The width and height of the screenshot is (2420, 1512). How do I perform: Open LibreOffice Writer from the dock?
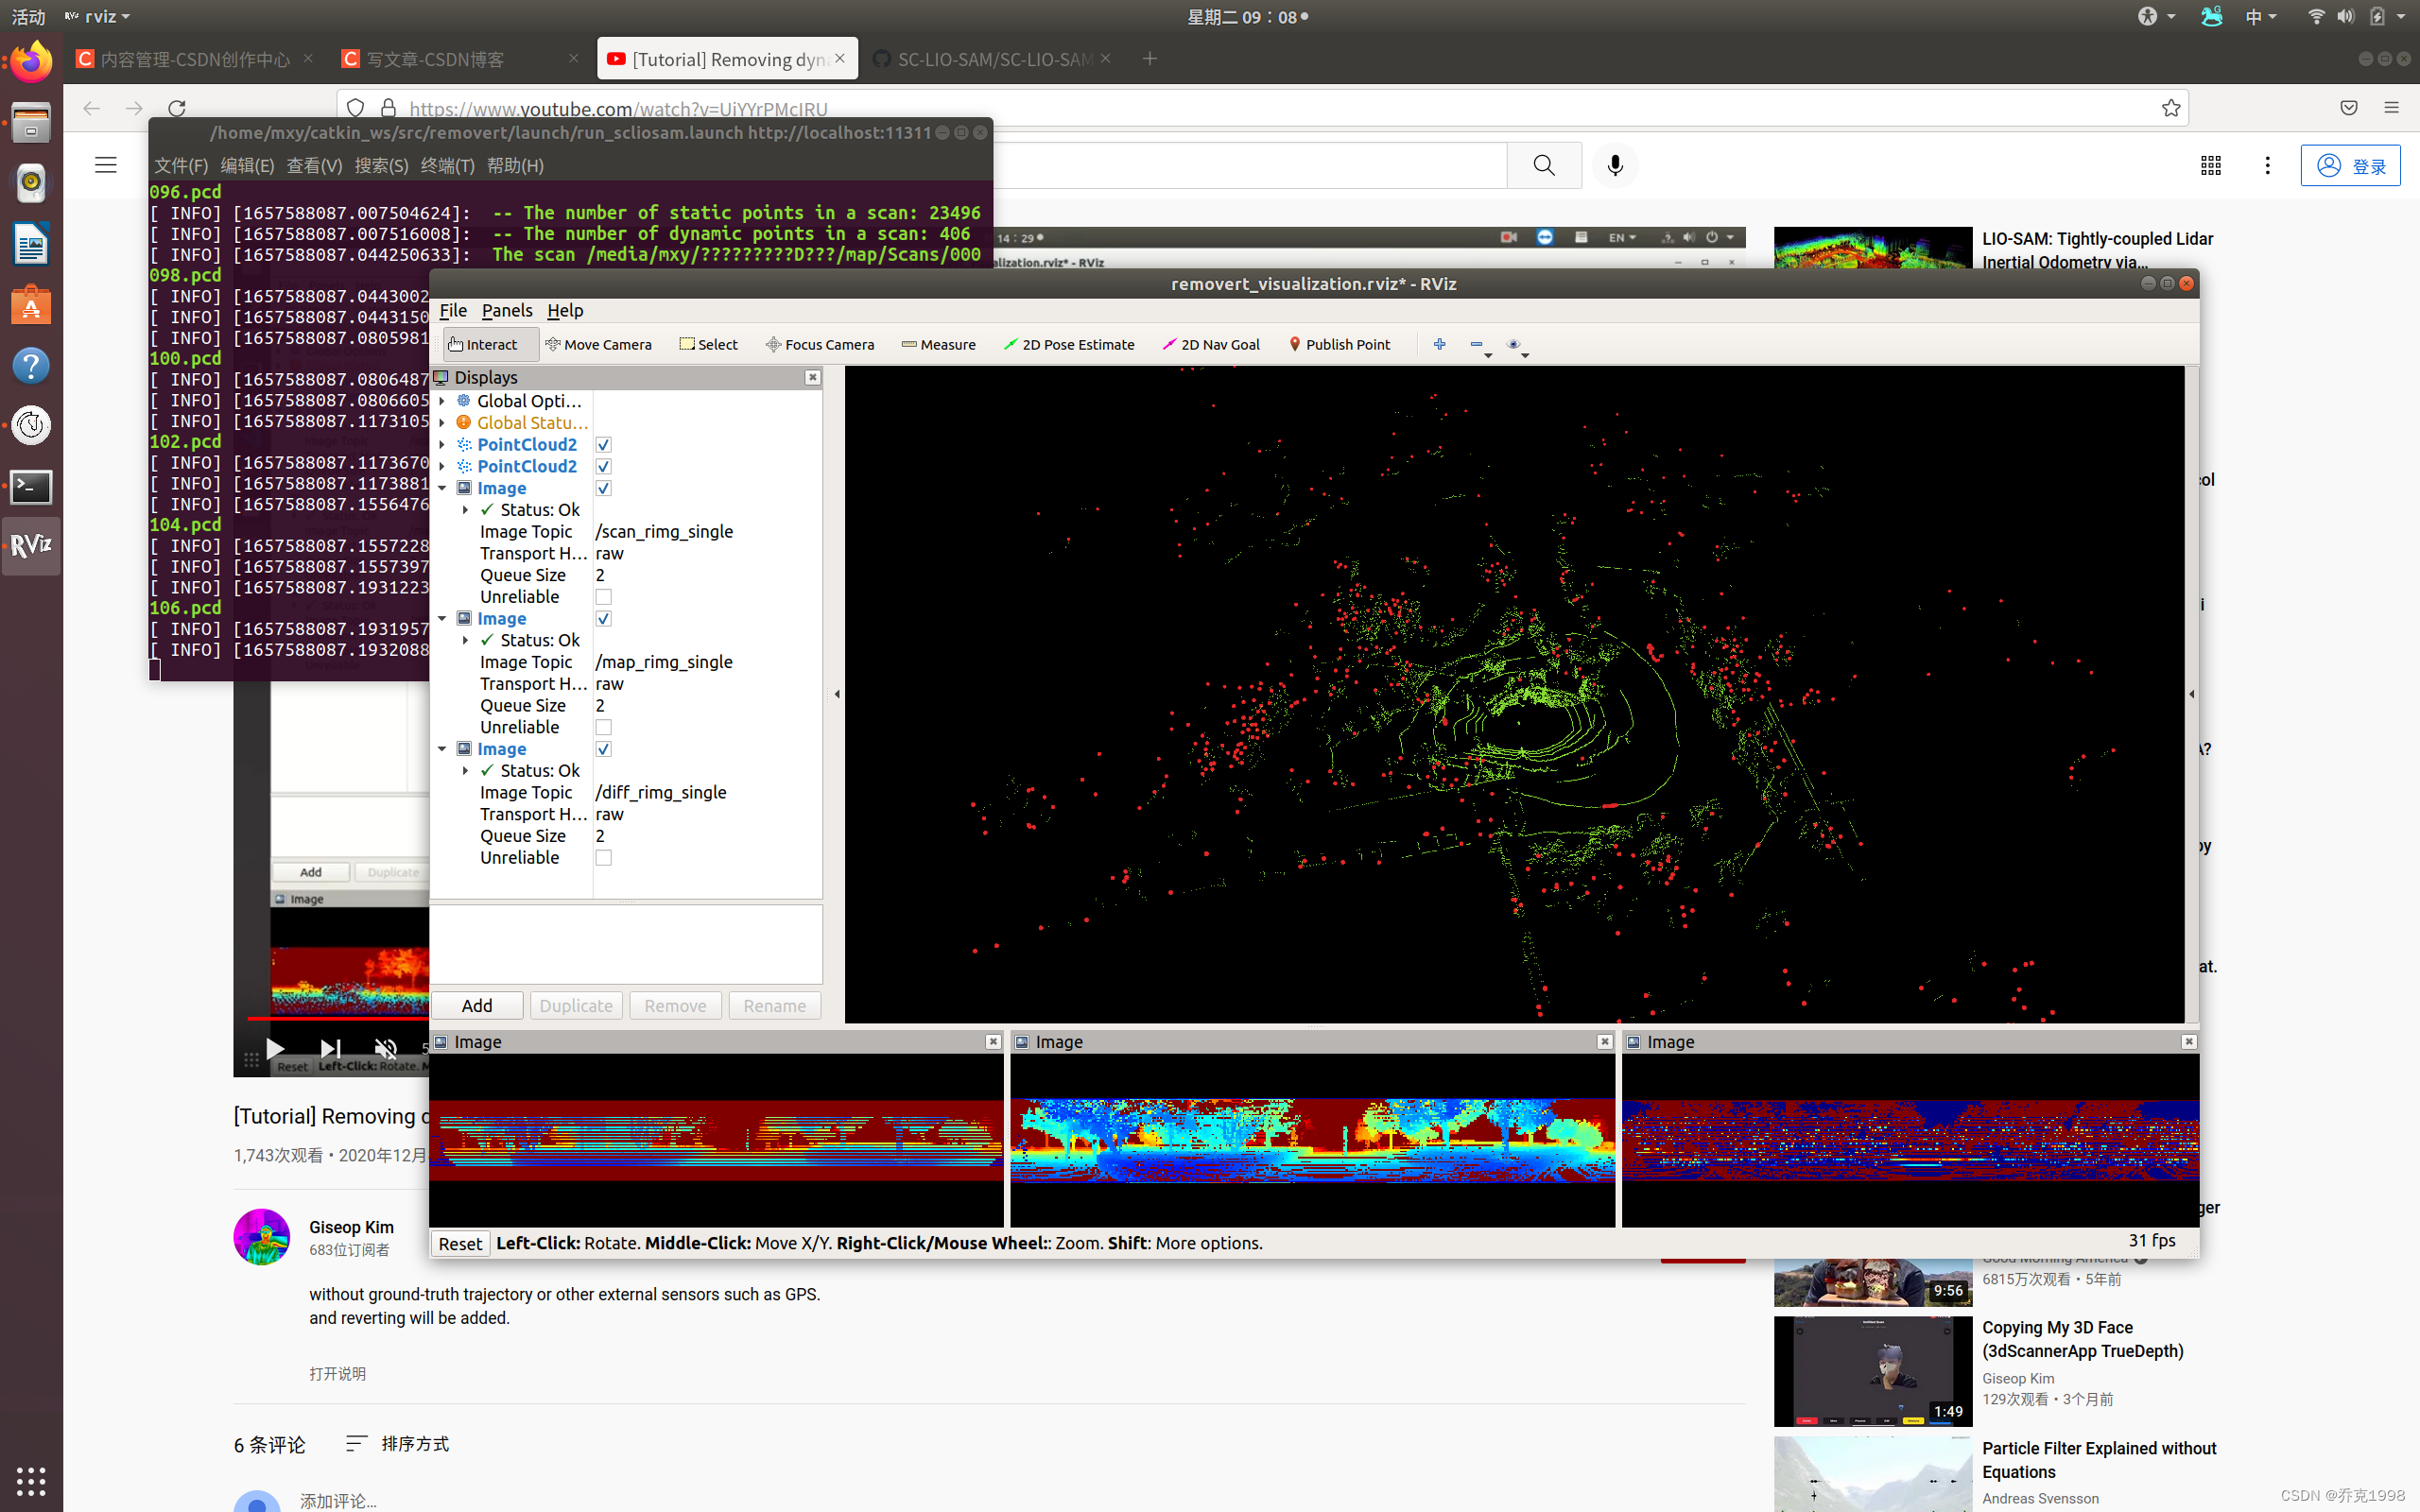coord(31,244)
